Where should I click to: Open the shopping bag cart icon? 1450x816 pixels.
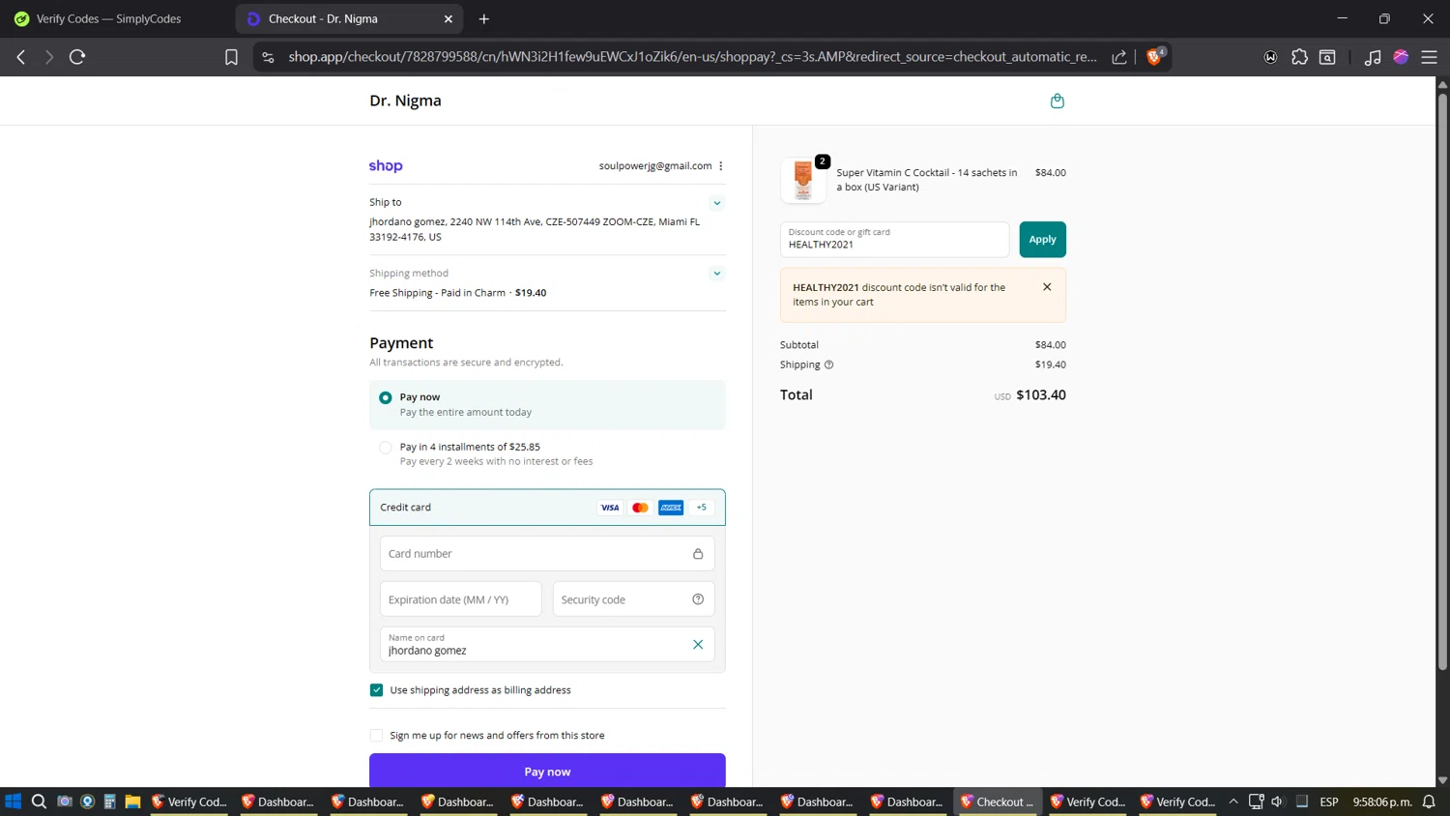1057,101
